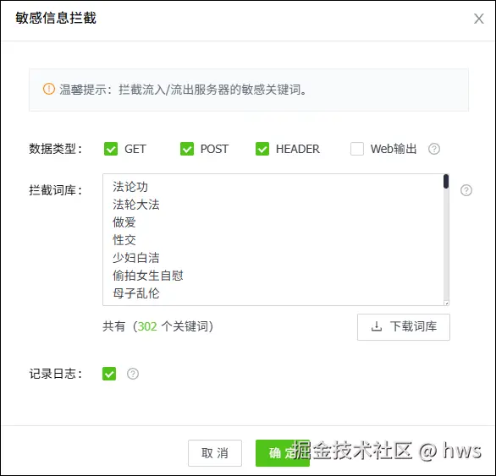
Task: Uncheck the POST data type checkbox
Action: click(187, 149)
